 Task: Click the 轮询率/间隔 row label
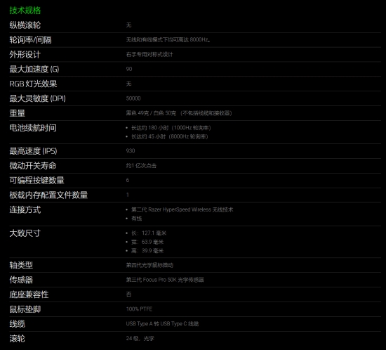tap(30, 40)
